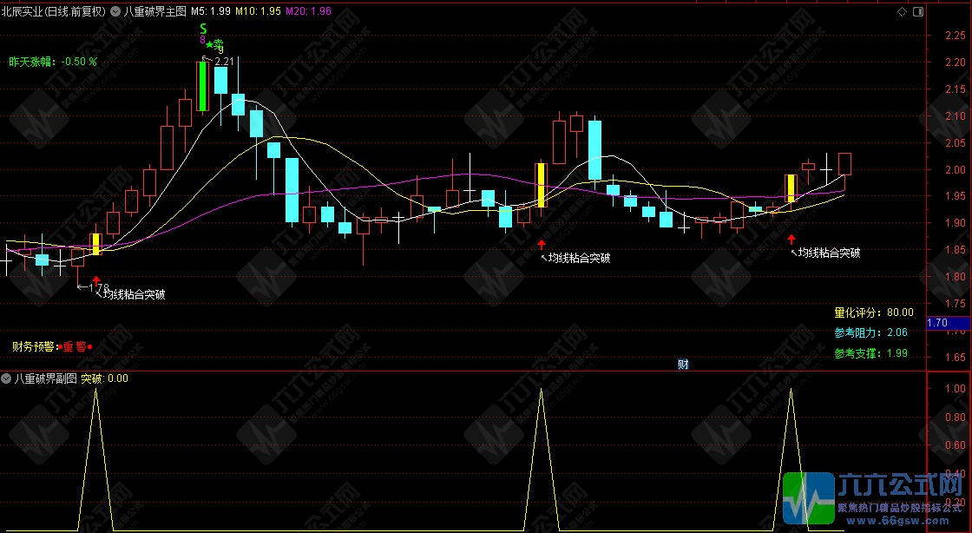This screenshot has height=533, width=972.
Task: Click the first red breakout arrow near 1.78
Action: coord(95,282)
